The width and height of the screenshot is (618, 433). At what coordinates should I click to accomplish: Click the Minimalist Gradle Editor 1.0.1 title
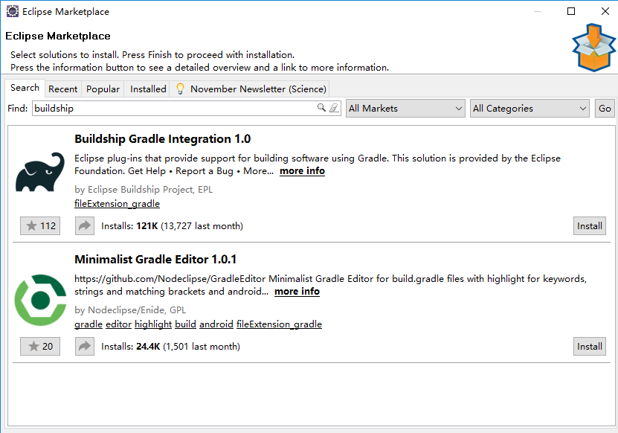155,260
